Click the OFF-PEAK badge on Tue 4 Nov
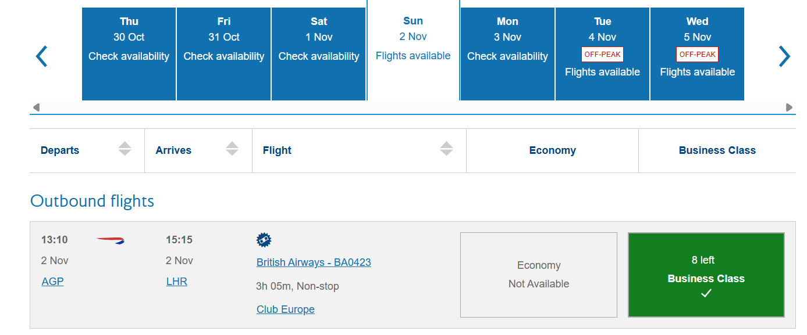The width and height of the screenshot is (807, 335). [602, 54]
